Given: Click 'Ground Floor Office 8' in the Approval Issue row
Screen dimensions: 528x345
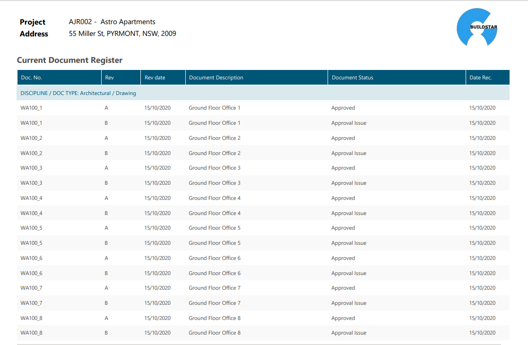Looking at the screenshot, I should [x=215, y=333].
